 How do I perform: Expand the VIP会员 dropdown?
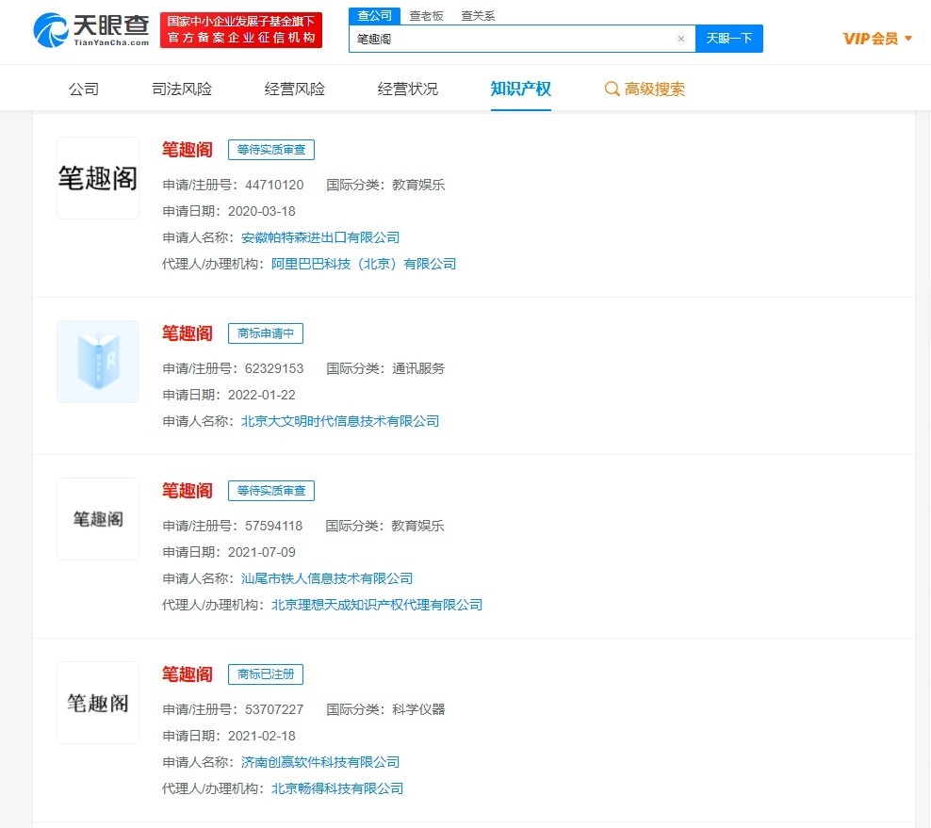pos(906,38)
